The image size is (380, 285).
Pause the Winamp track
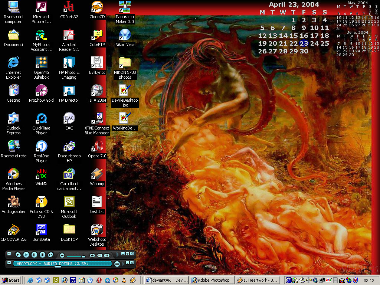point(34,255)
